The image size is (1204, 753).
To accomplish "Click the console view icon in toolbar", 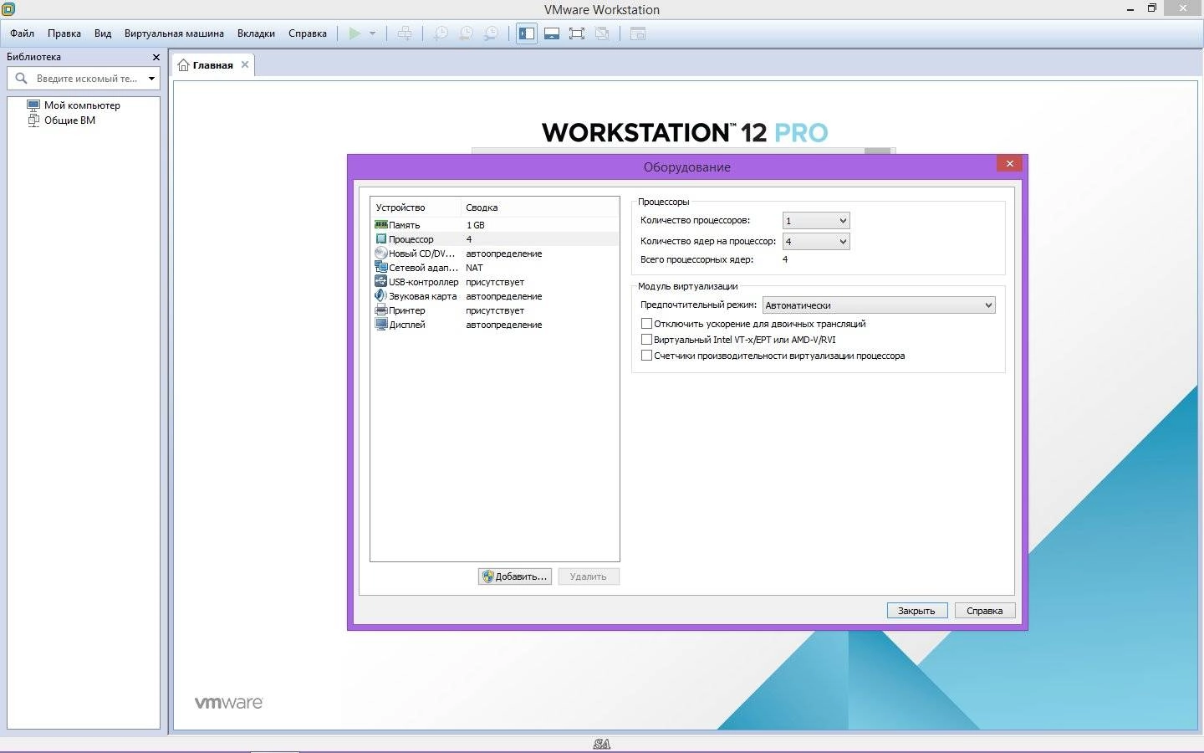I will point(638,33).
